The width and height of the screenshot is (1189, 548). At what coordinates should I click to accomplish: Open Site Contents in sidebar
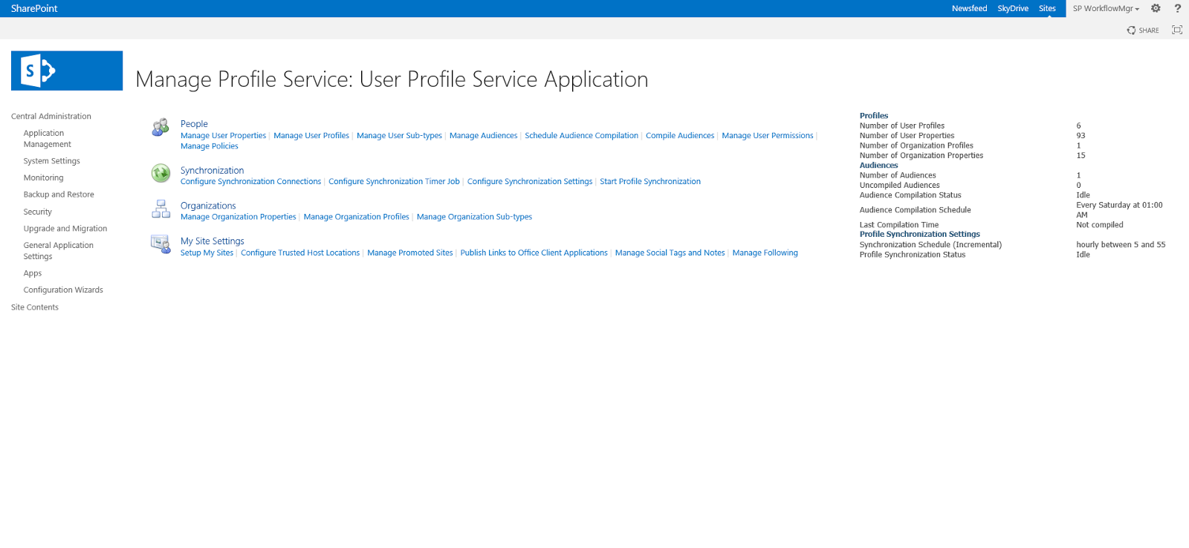[x=35, y=307]
